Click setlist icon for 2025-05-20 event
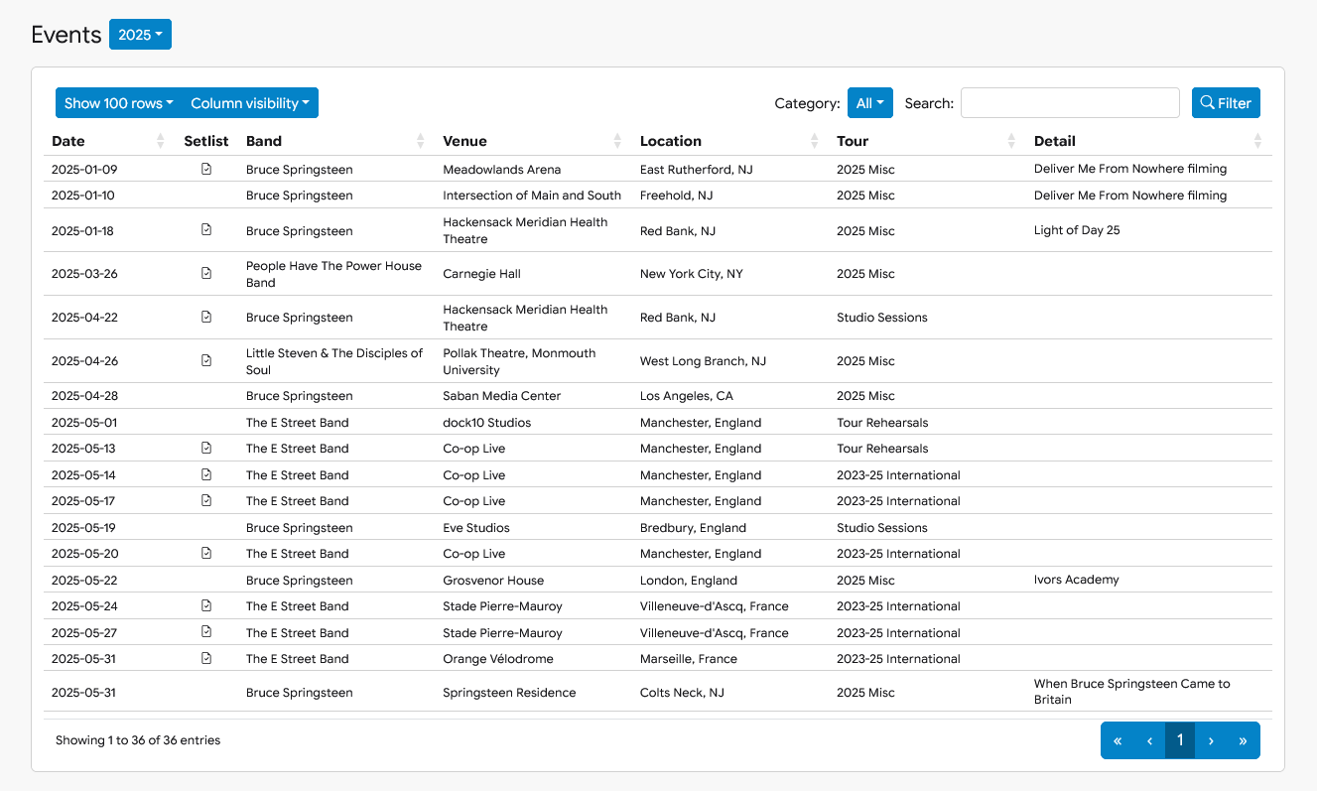 206,553
